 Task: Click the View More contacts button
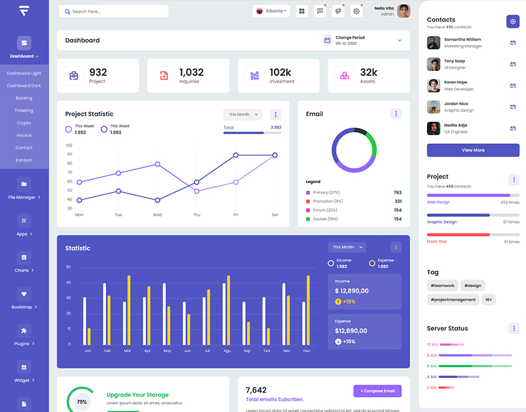tap(473, 150)
